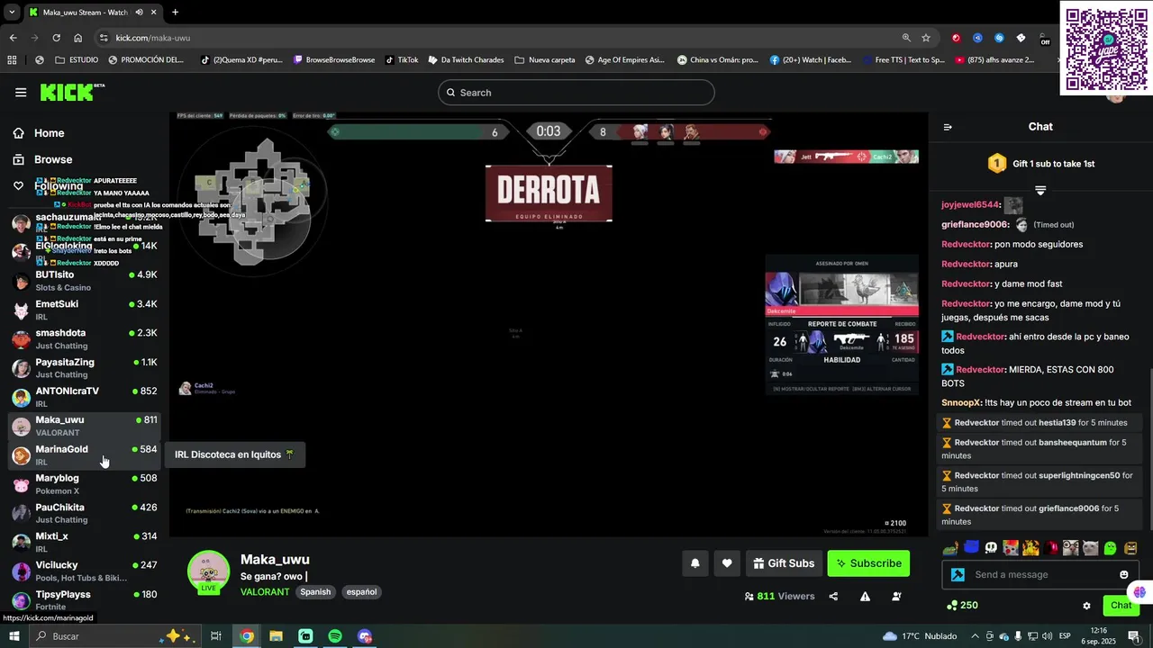The image size is (1153, 648).
Task: Click Maryblog avatar in sidebar
Action: pos(21,484)
